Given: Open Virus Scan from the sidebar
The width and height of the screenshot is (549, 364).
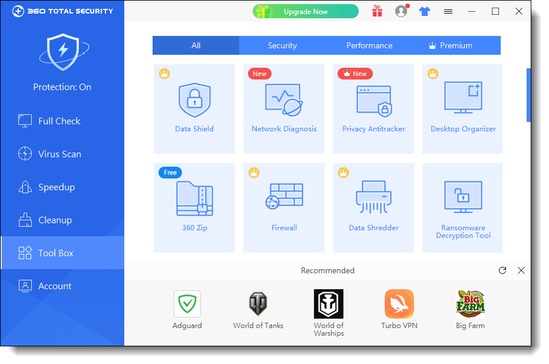Looking at the screenshot, I should tap(62, 154).
